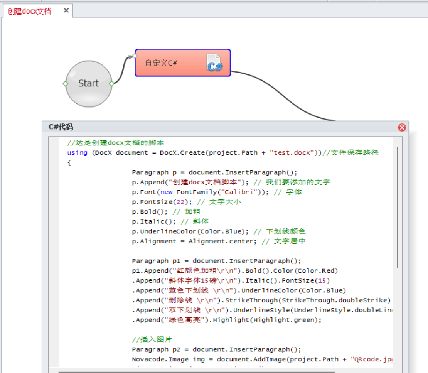Click the using keyword in the code
428x373 pixels.
[x=77, y=153]
